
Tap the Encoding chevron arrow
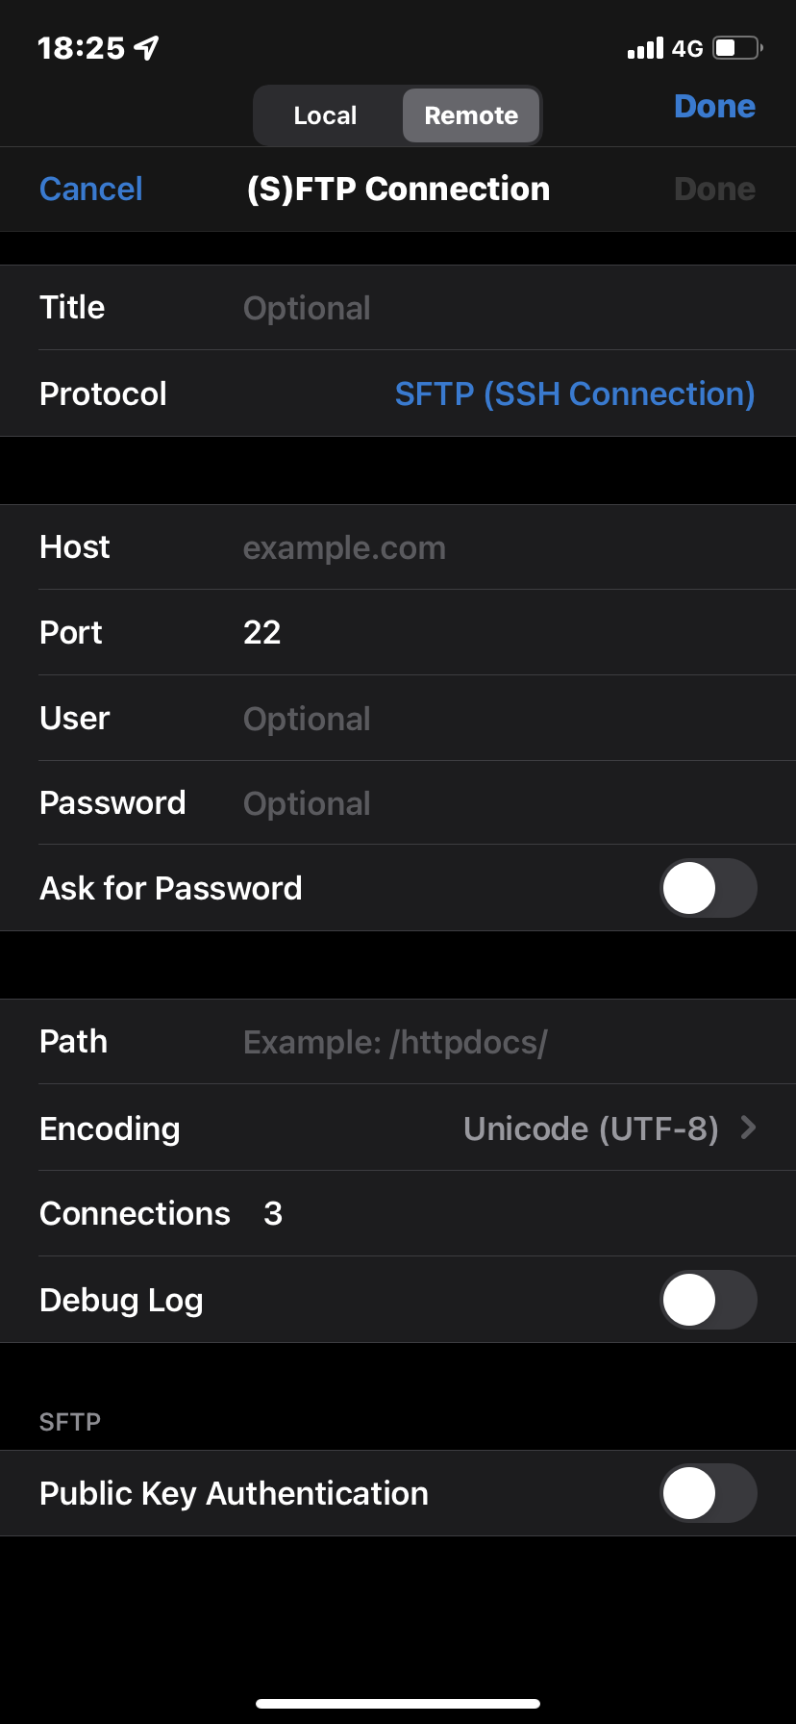coord(749,1128)
